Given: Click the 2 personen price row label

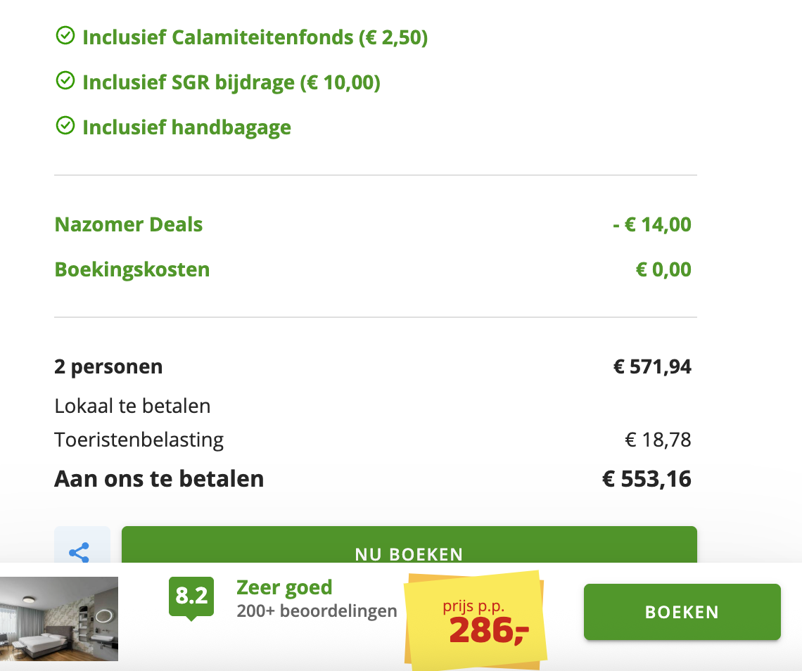Looking at the screenshot, I should point(108,366).
